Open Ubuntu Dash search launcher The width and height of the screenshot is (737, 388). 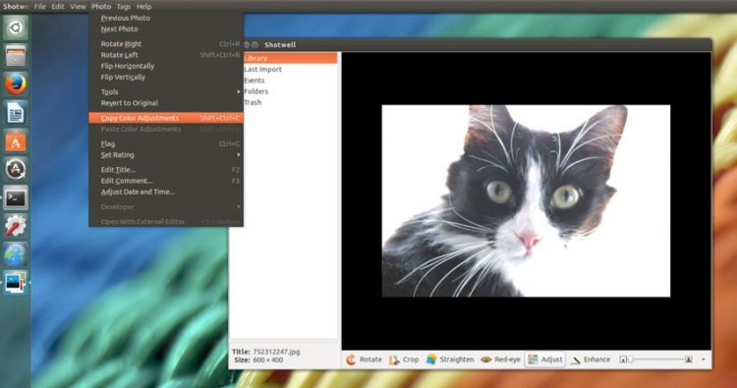click(x=16, y=28)
